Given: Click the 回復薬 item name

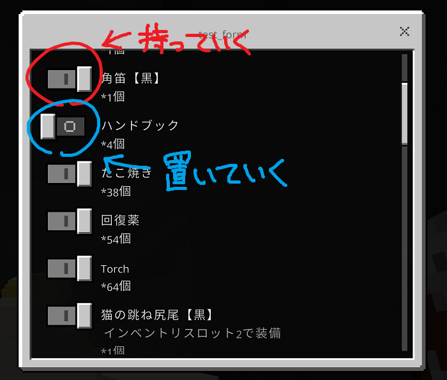Looking at the screenshot, I should (120, 220).
